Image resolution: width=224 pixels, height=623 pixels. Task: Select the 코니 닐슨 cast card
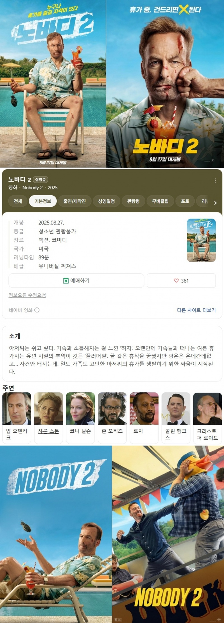click(80, 418)
